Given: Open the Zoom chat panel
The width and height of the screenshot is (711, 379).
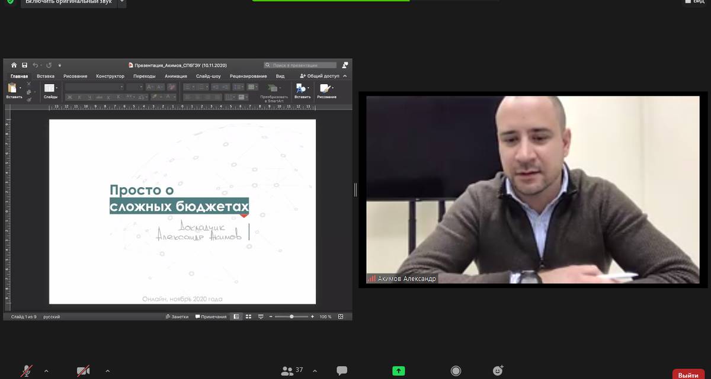Looking at the screenshot, I should point(342,371).
